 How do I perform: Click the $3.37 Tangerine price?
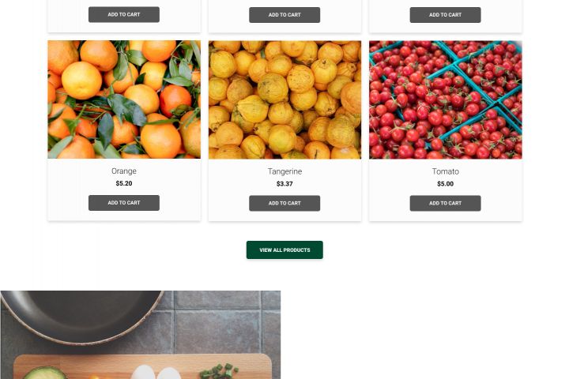pos(284,184)
